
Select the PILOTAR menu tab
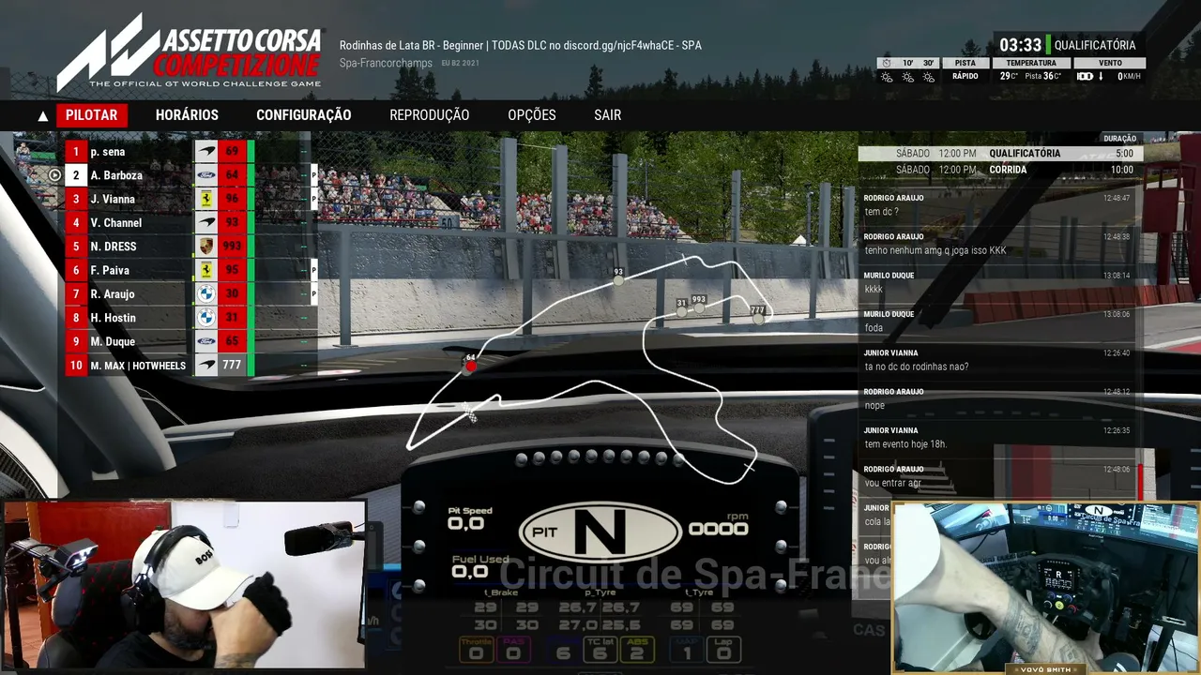[x=92, y=115]
